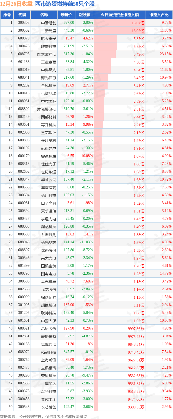This screenshot has height=419, width=173.
Task: Select stock name 亨通光电
Action: 49,219
